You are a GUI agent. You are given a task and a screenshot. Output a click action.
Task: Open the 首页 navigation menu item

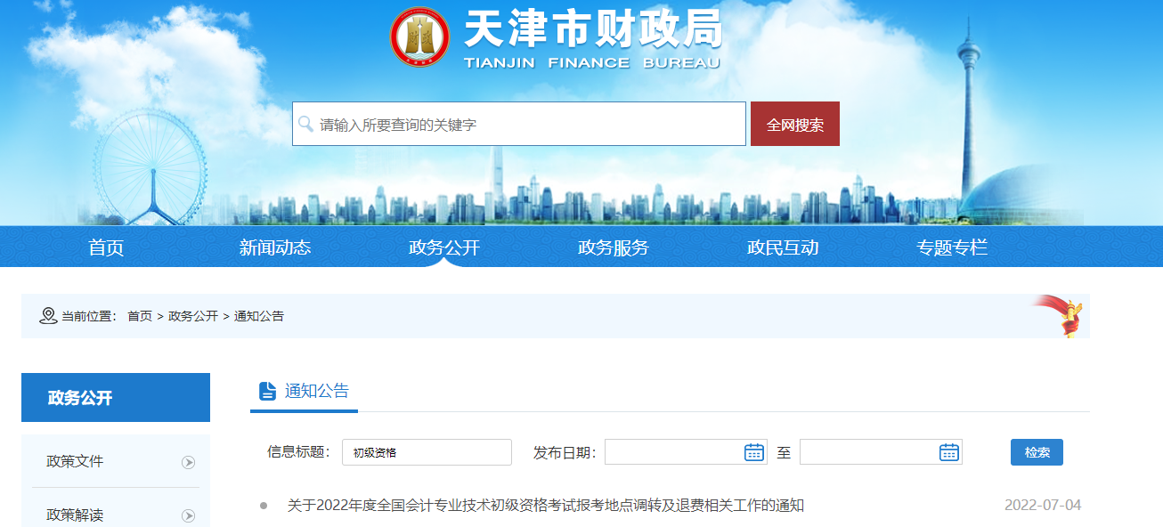coord(106,247)
